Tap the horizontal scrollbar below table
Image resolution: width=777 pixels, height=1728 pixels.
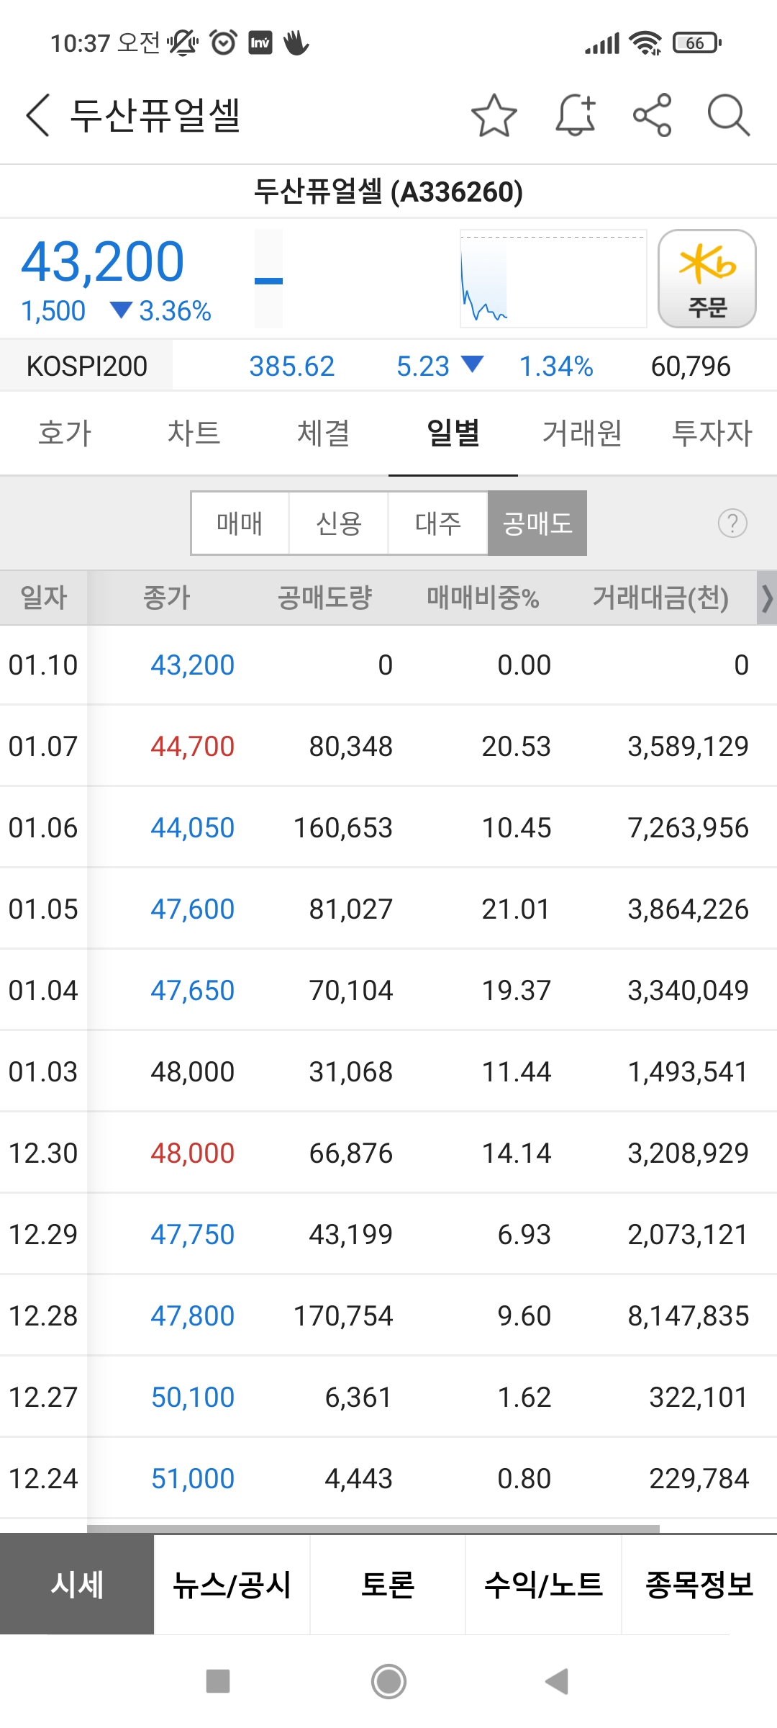point(373,1529)
